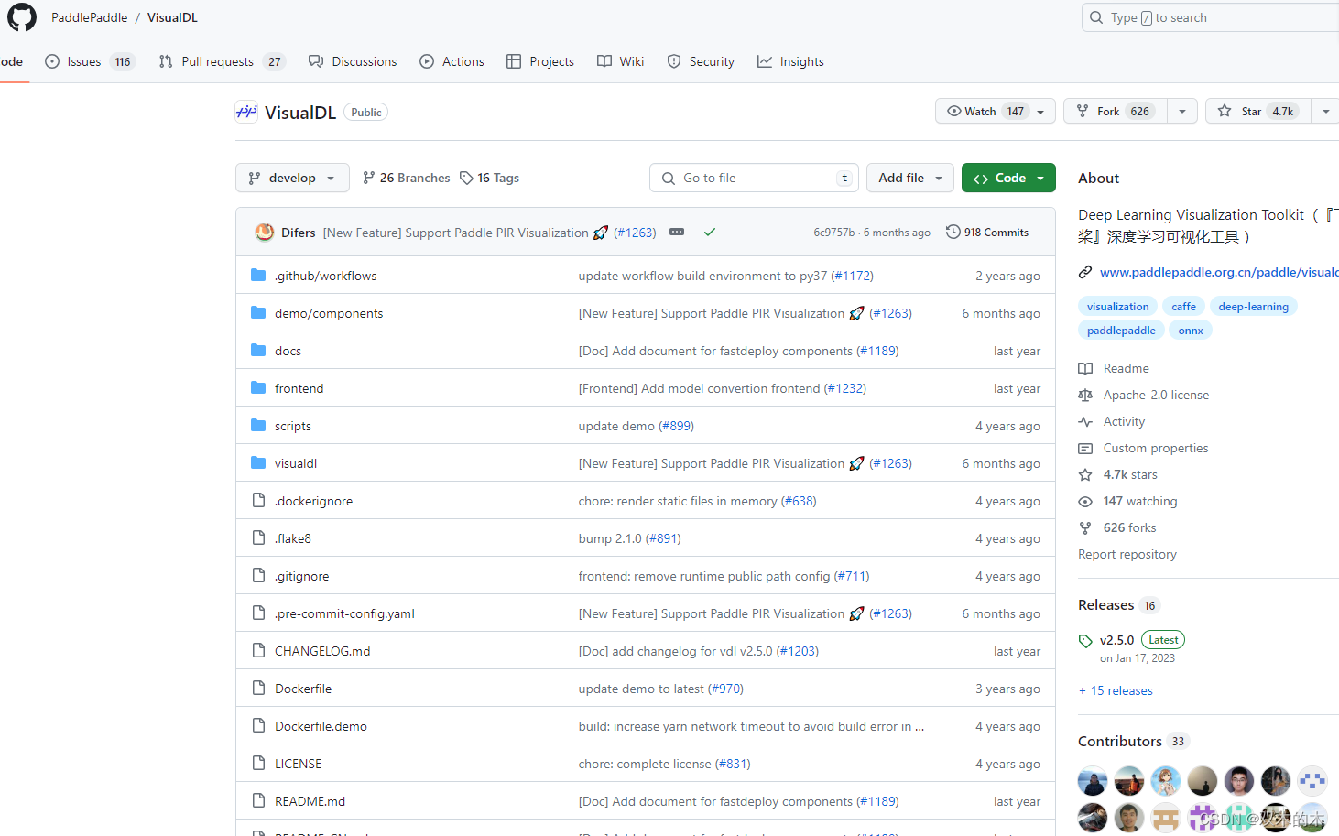Open the GitHub logo home link
This screenshot has height=836, width=1339.
point(22,17)
